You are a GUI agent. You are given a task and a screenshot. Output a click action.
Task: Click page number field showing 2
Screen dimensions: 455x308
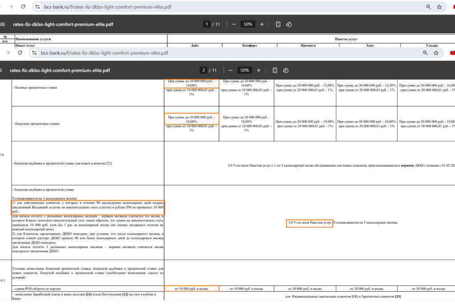click(x=204, y=70)
